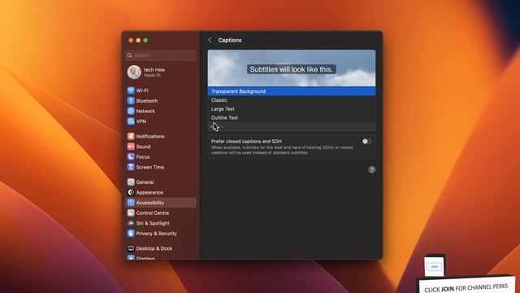Select Transparent Background caption style
The width and height of the screenshot is (520, 293).
pyautogui.click(x=292, y=91)
